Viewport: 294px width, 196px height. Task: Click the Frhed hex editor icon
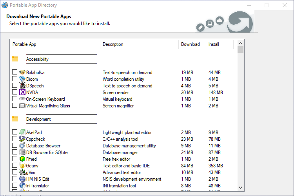22,159
